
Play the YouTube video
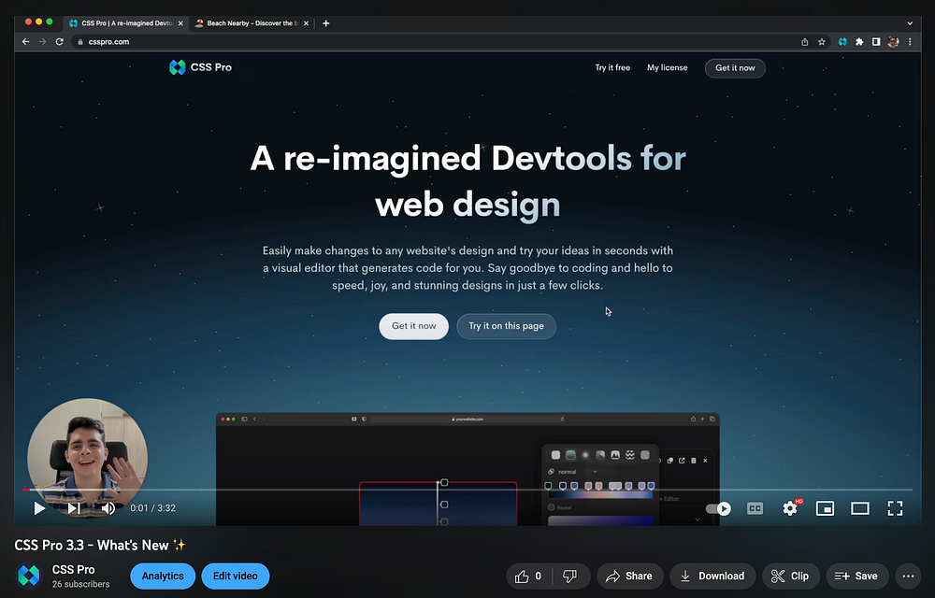[39, 508]
